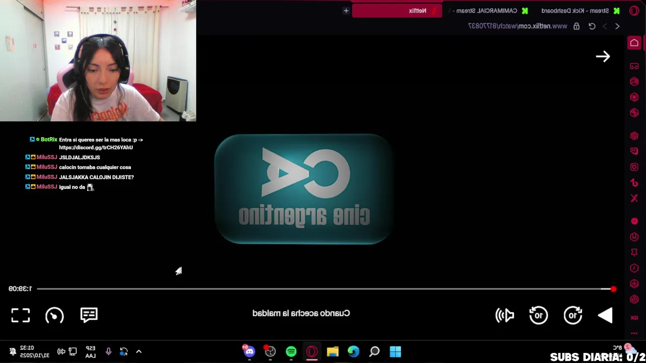Open Downloads icon in the sidebar

(x=634, y=284)
